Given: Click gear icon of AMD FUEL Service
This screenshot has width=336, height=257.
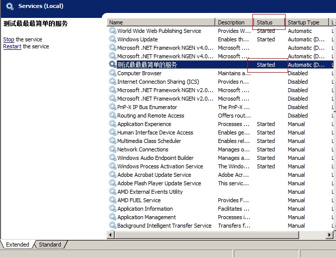Looking at the screenshot, I should point(113,200).
